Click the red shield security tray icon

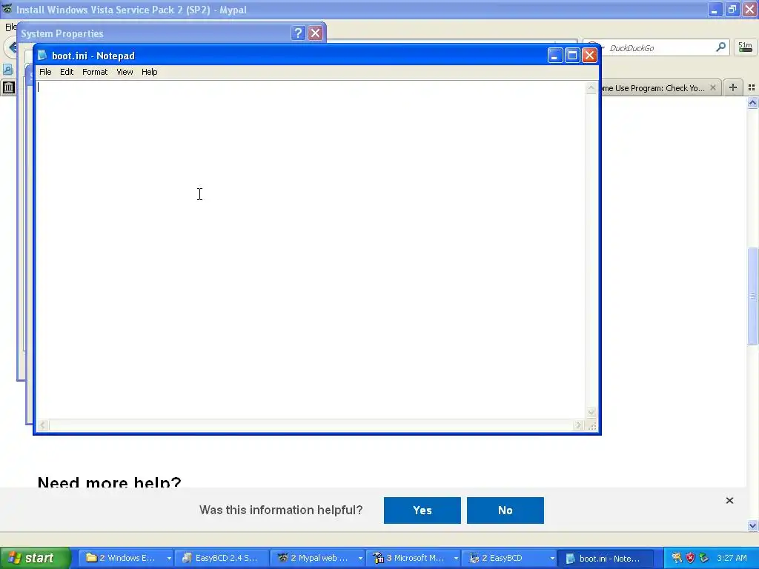point(690,558)
